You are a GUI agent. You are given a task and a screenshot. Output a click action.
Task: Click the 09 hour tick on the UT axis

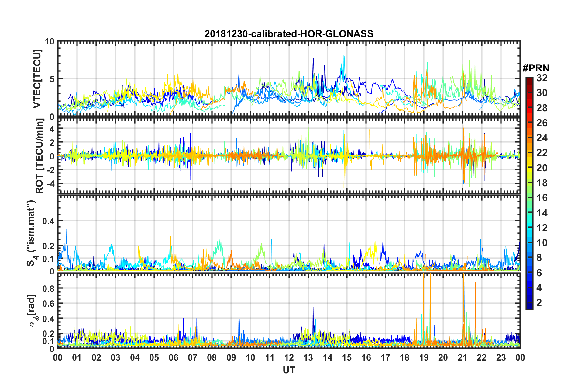[x=231, y=357]
